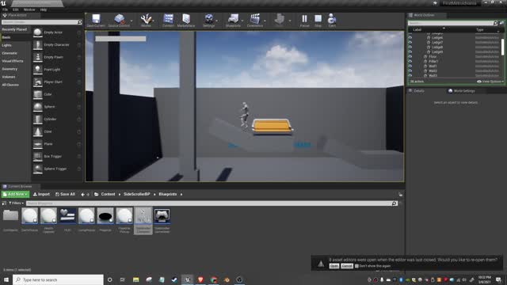Stop the play session
The height and width of the screenshot is (285, 507).
pos(318,19)
